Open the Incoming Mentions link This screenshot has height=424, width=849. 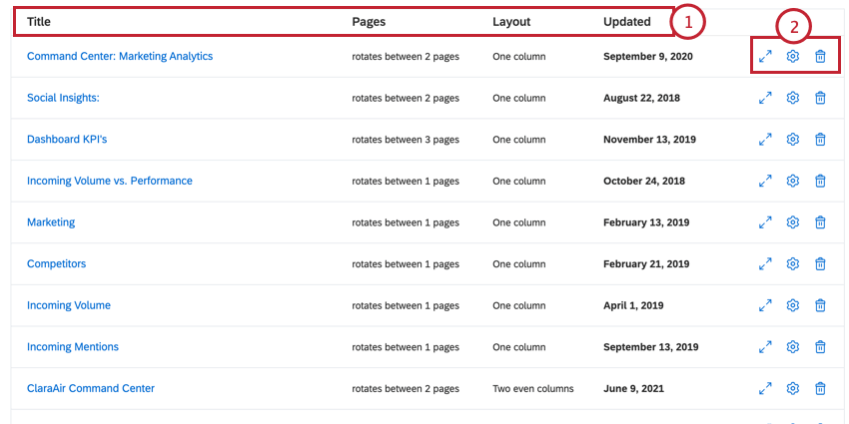point(73,346)
